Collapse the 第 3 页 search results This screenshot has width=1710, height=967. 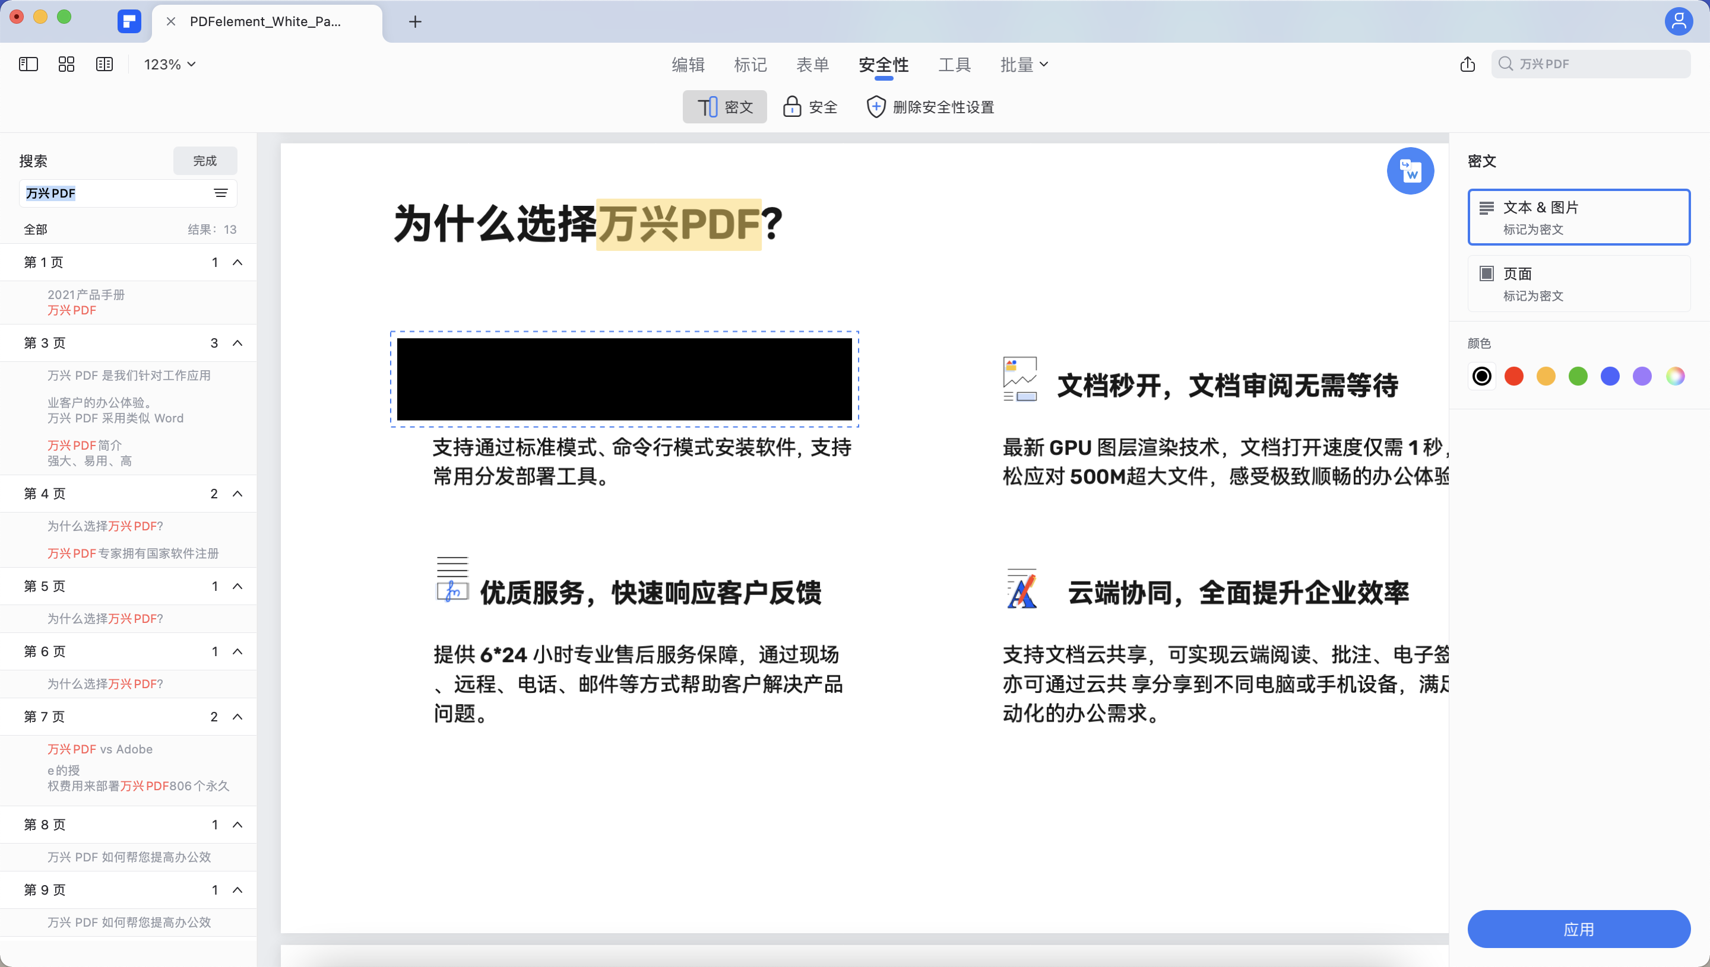tap(237, 343)
